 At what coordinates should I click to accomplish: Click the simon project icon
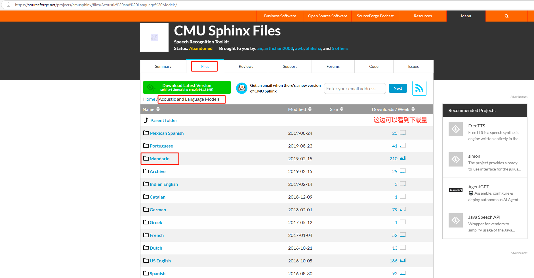[x=456, y=159]
